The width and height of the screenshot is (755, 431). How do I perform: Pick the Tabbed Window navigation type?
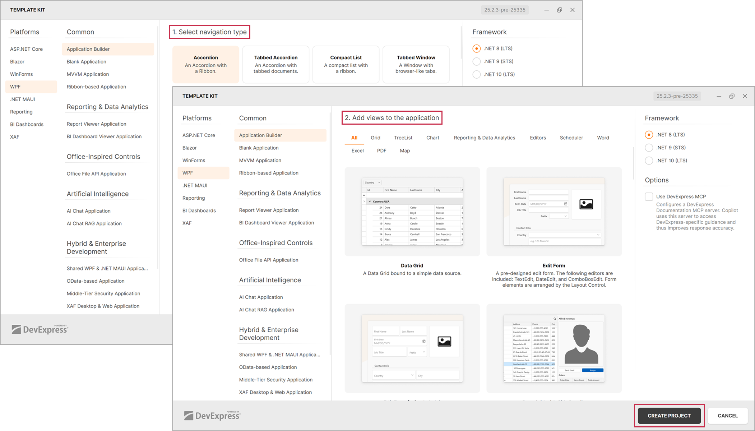pos(416,65)
